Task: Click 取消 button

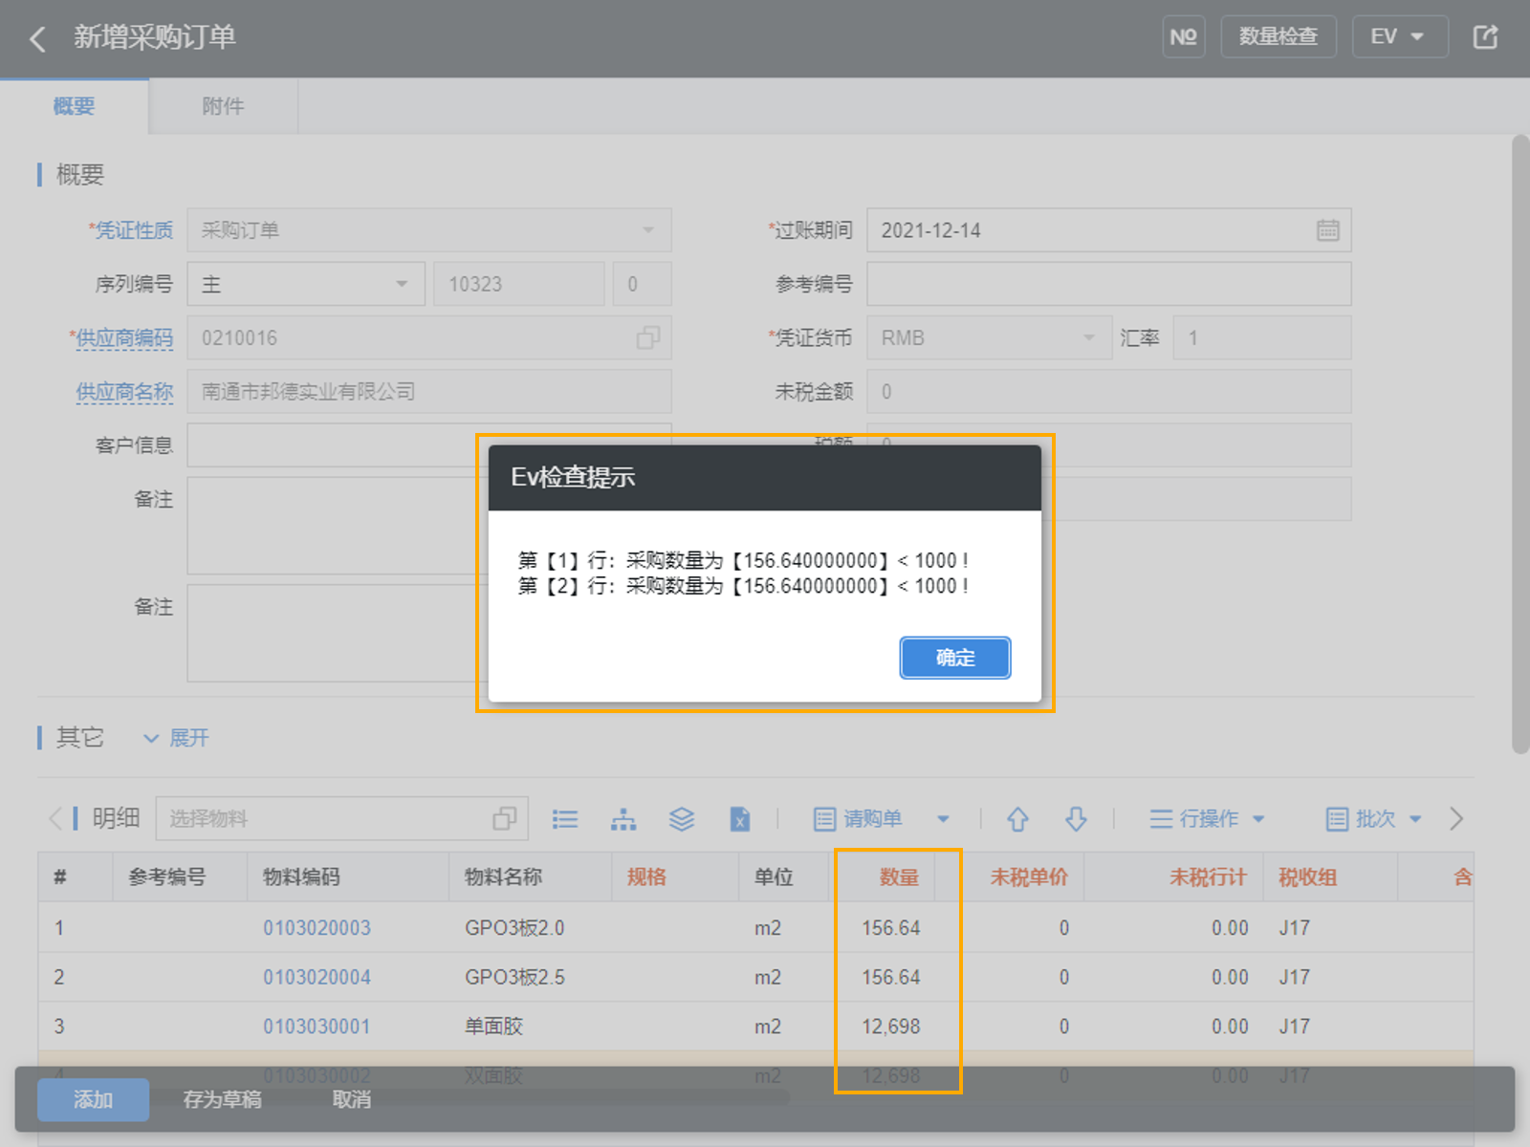Action: (351, 1099)
